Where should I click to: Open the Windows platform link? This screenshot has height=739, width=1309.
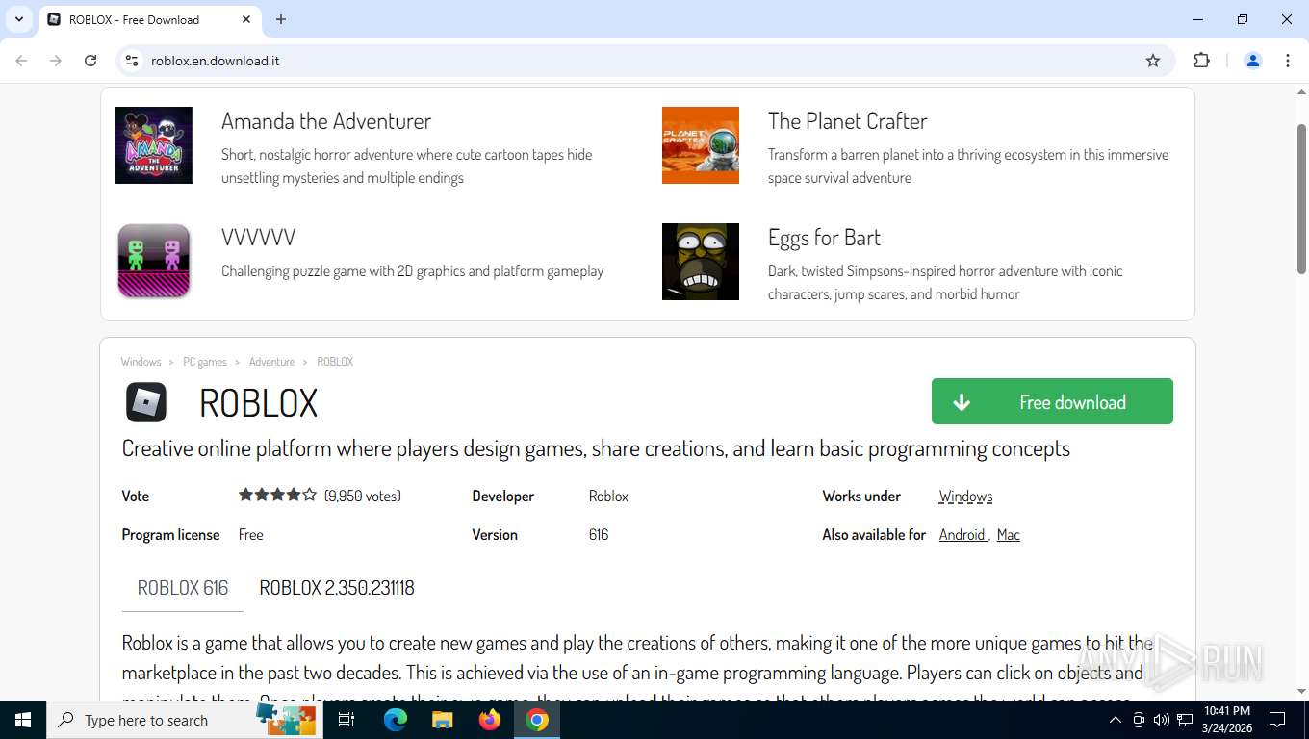coord(965,497)
